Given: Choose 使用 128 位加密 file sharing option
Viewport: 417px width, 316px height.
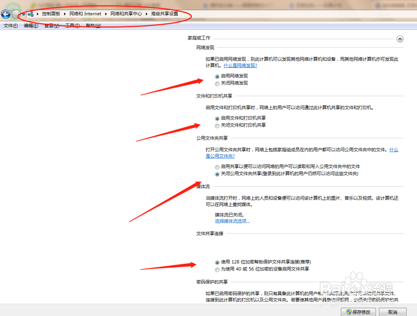Looking at the screenshot, I should click(x=217, y=262).
